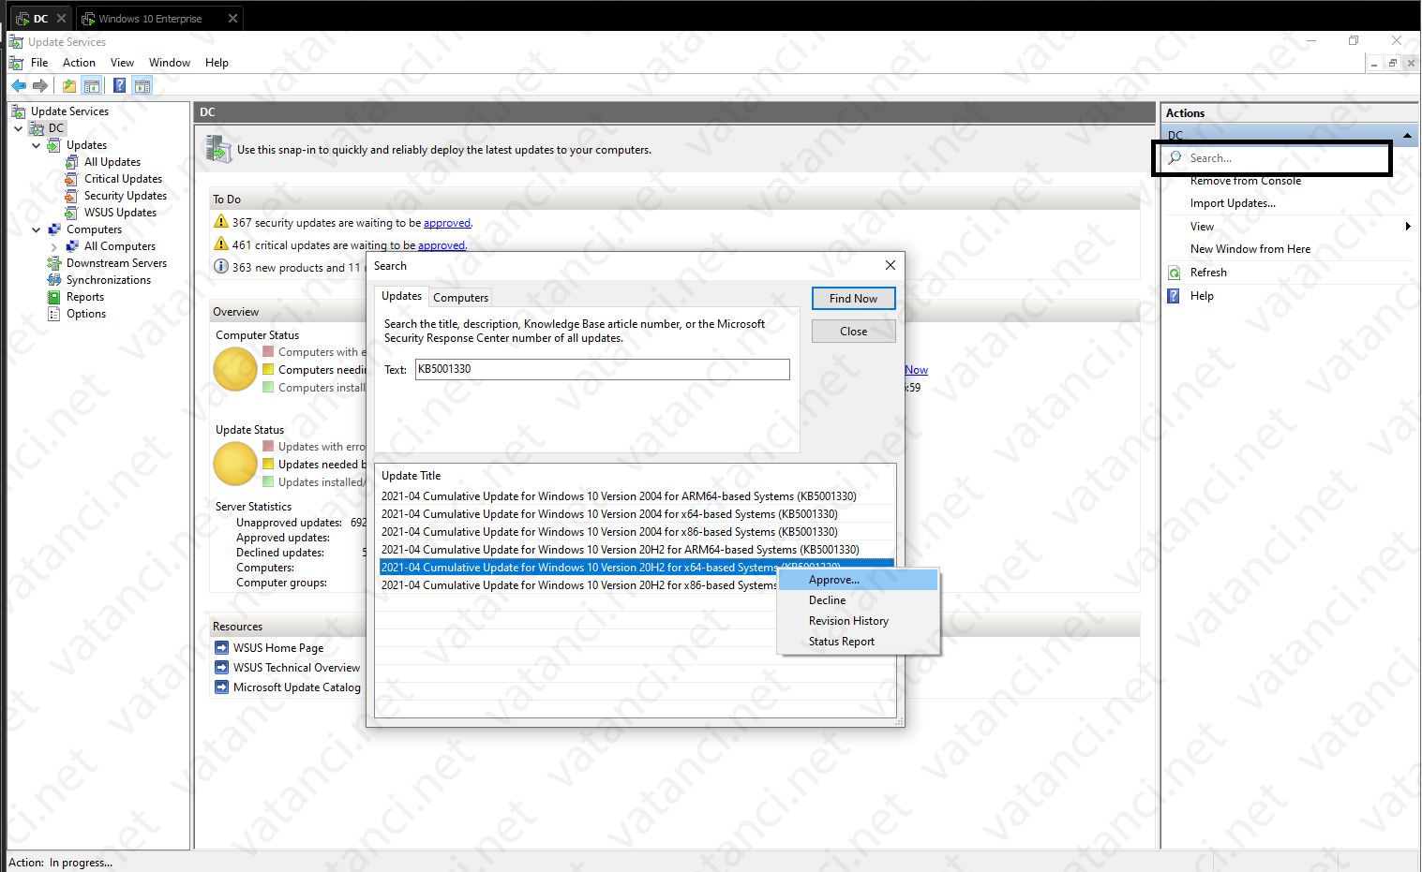1422x872 pixels.
Task: Select Synchronizations in the tree
Action: pos(108,280)
